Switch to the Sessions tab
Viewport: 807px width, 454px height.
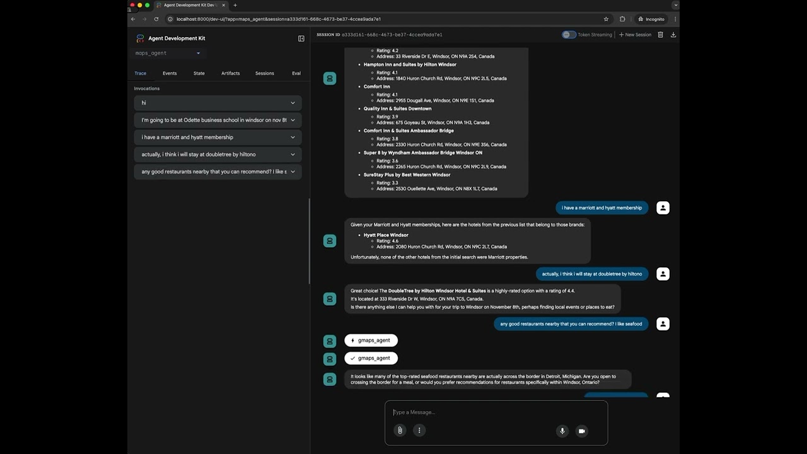(x=265, y=73)
